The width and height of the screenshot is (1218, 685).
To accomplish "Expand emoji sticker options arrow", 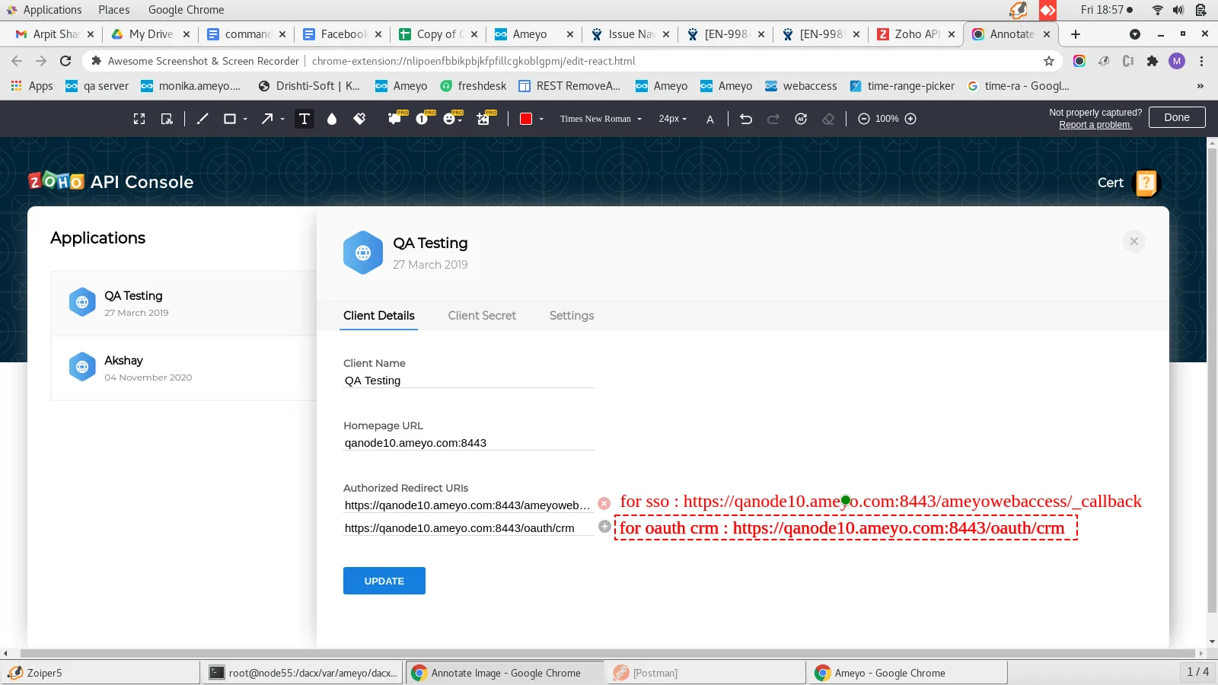I will [x=461, y=120].
